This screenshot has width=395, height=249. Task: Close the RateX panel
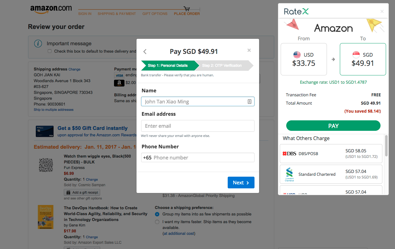pos(382,11)
